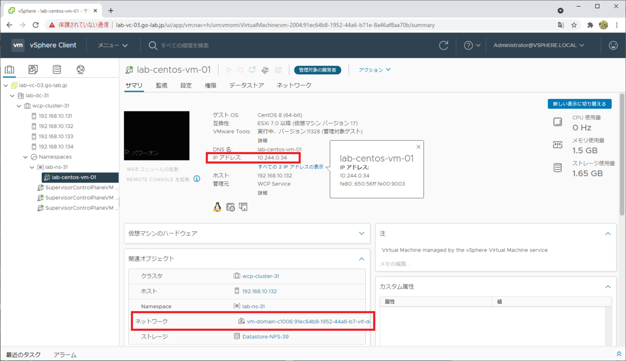Collapse the lab-dc-31 datacenter node

coord(13,95)
